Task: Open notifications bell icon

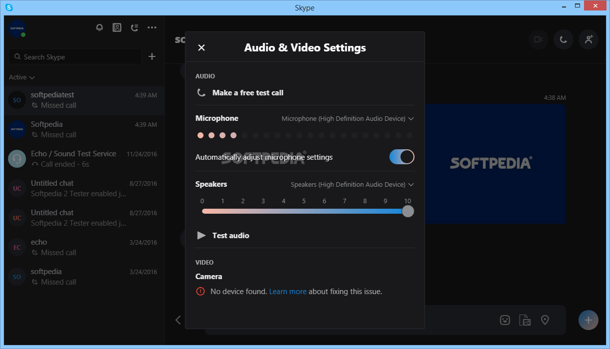Action: 99,27
